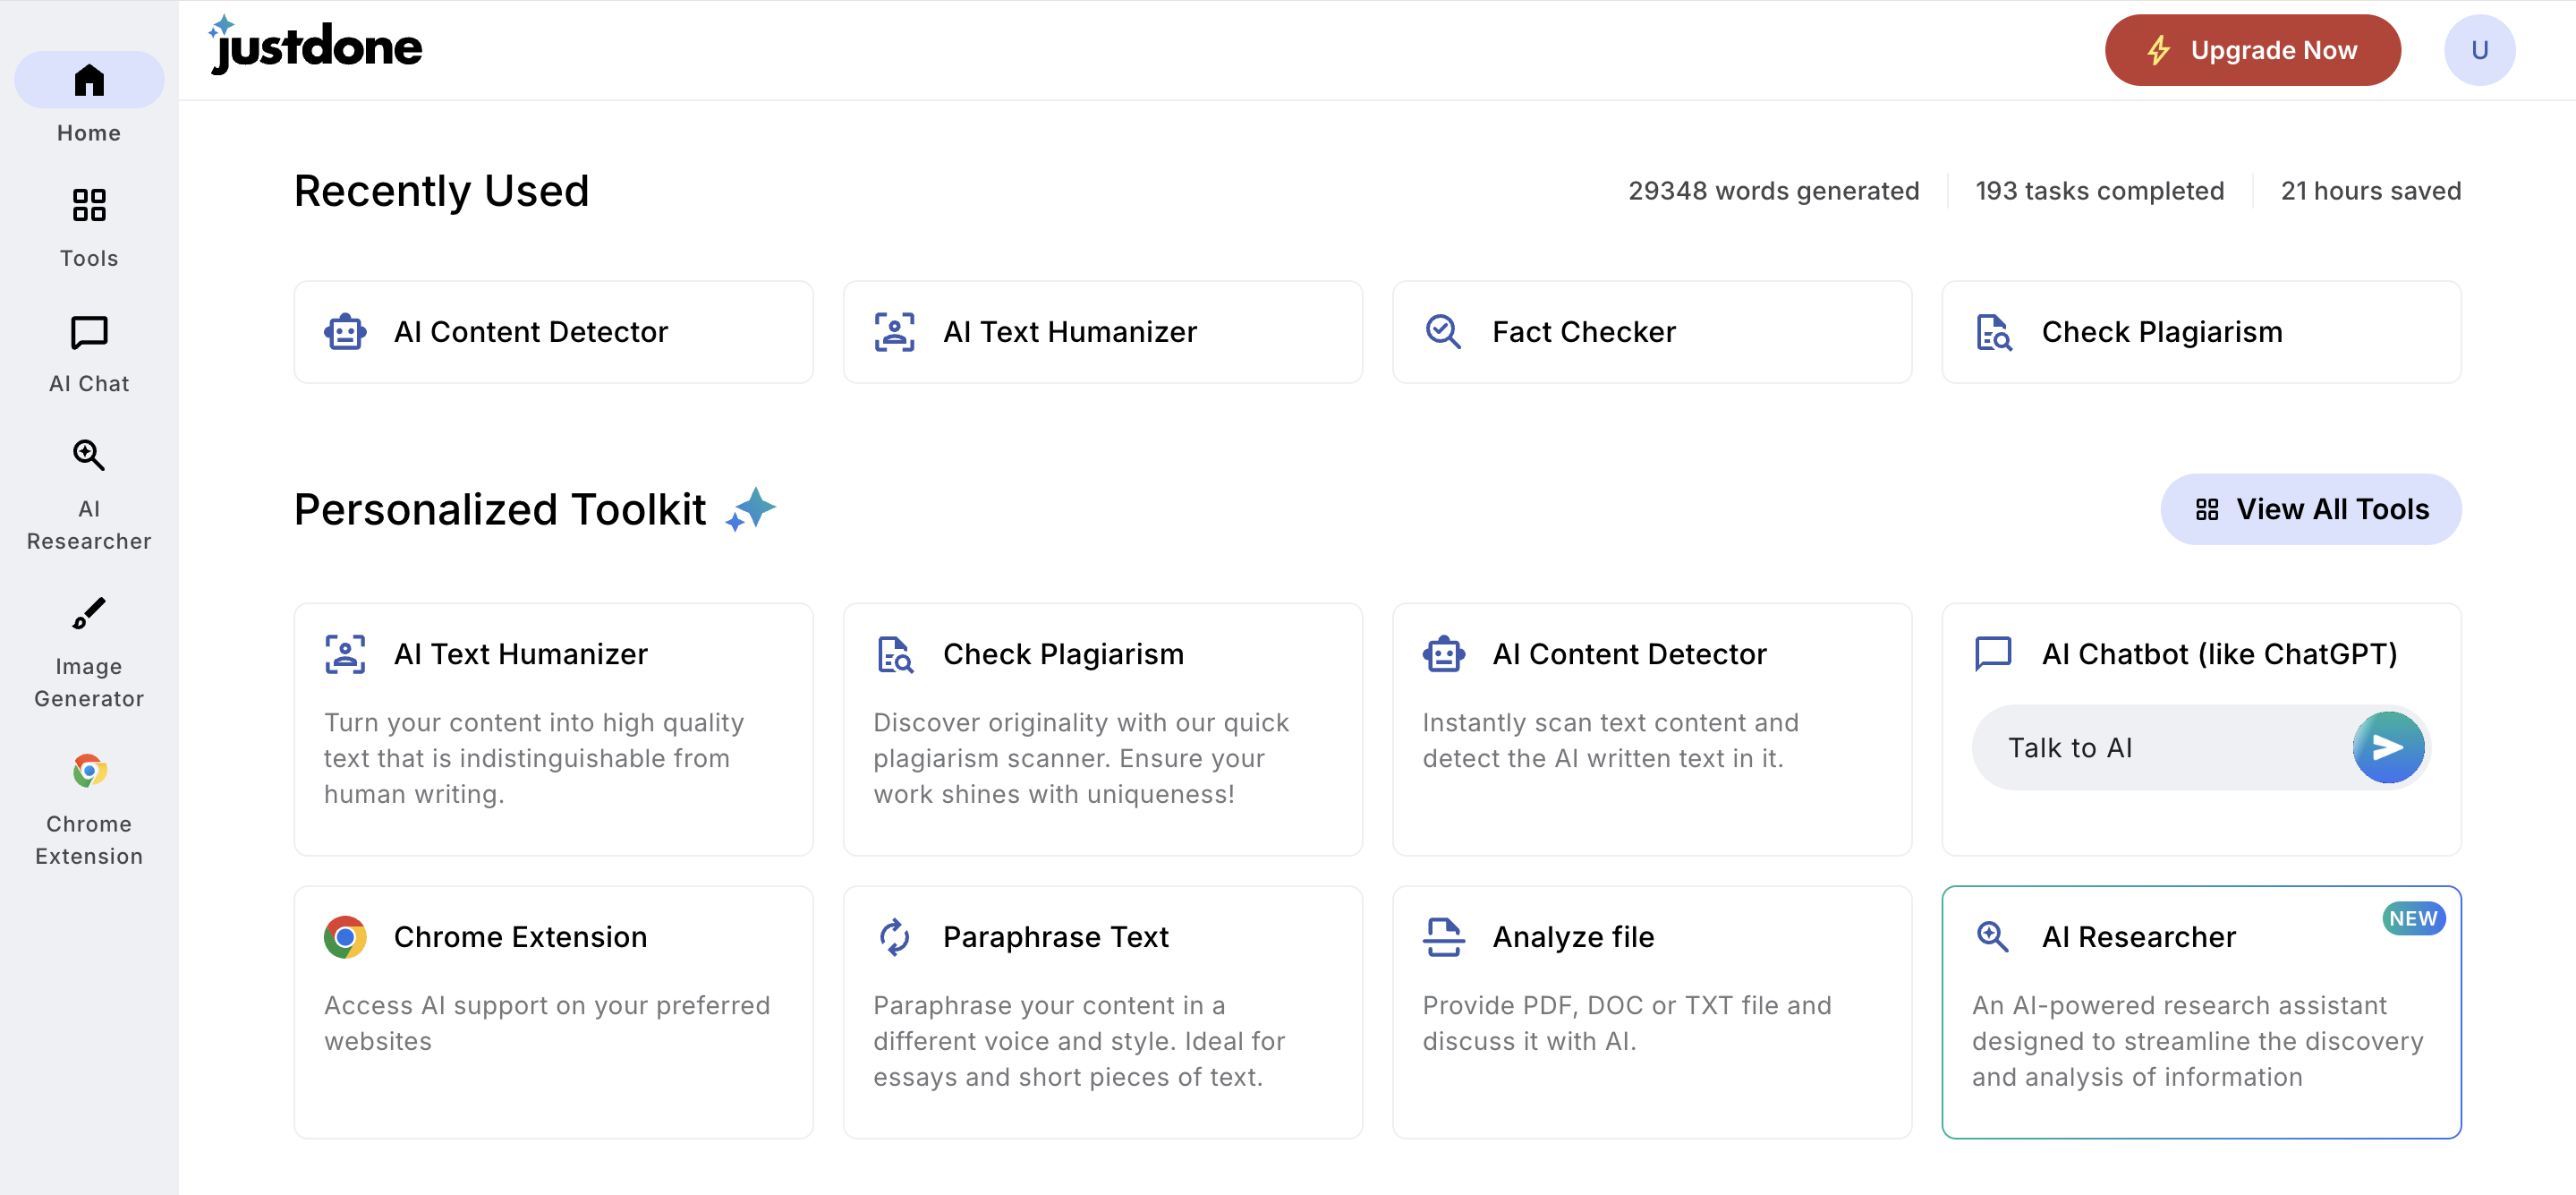
Task: Open the Recently Used Check Plagiarism card
Action: pyautogui.click(x=2201, y=332)
